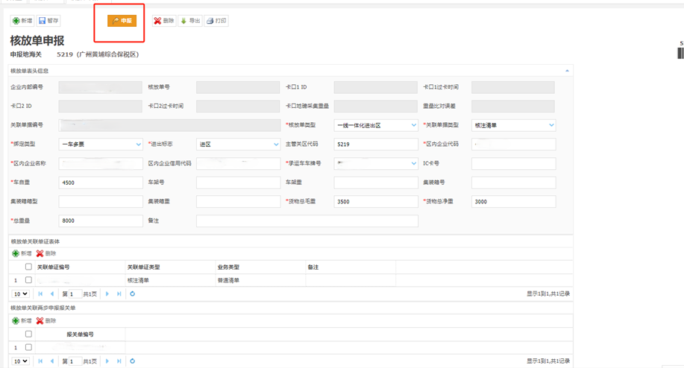Viewport: 684px width, 368px height.
Task: Collapse the 核放单表头信息 panel
Action: point(567,71)
